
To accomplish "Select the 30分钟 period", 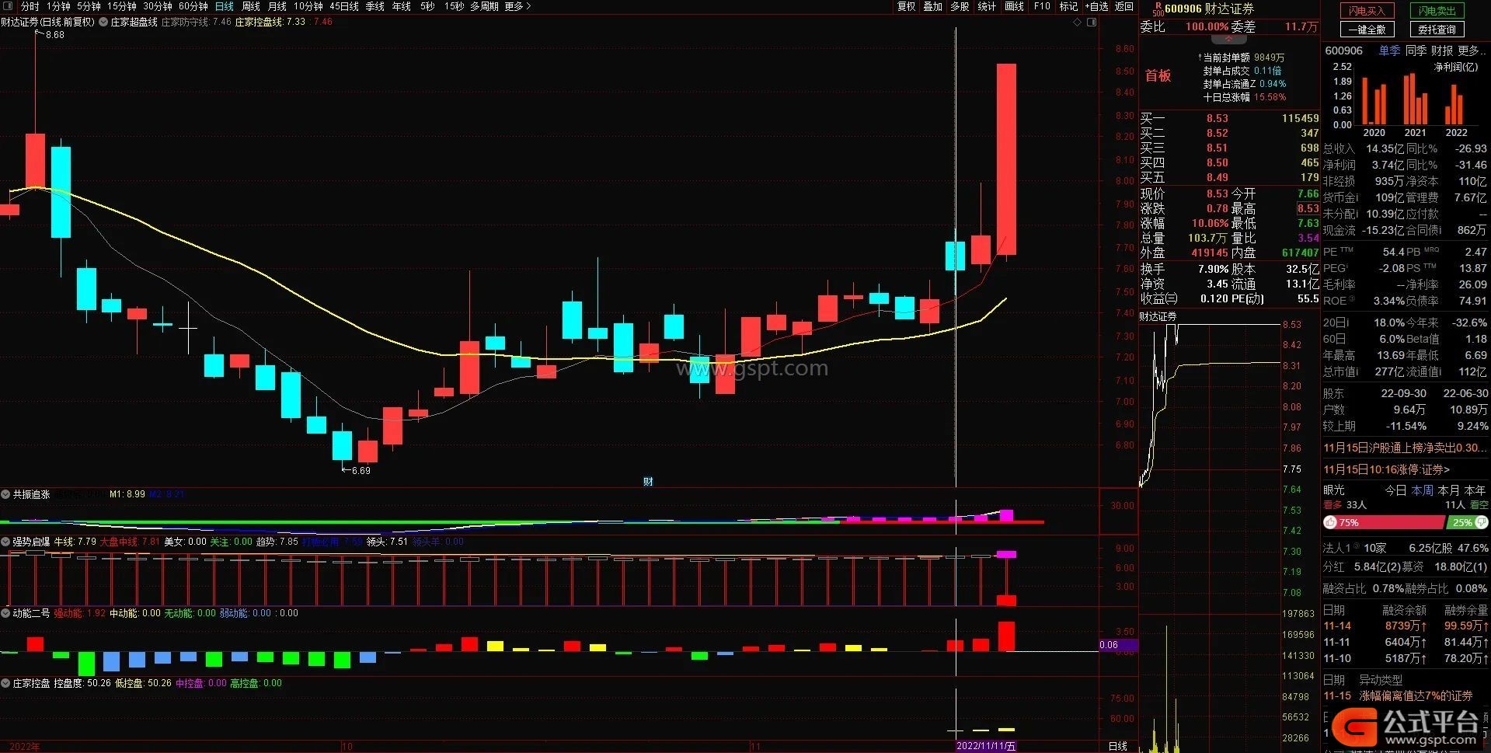I will click(x=158, y=6).
